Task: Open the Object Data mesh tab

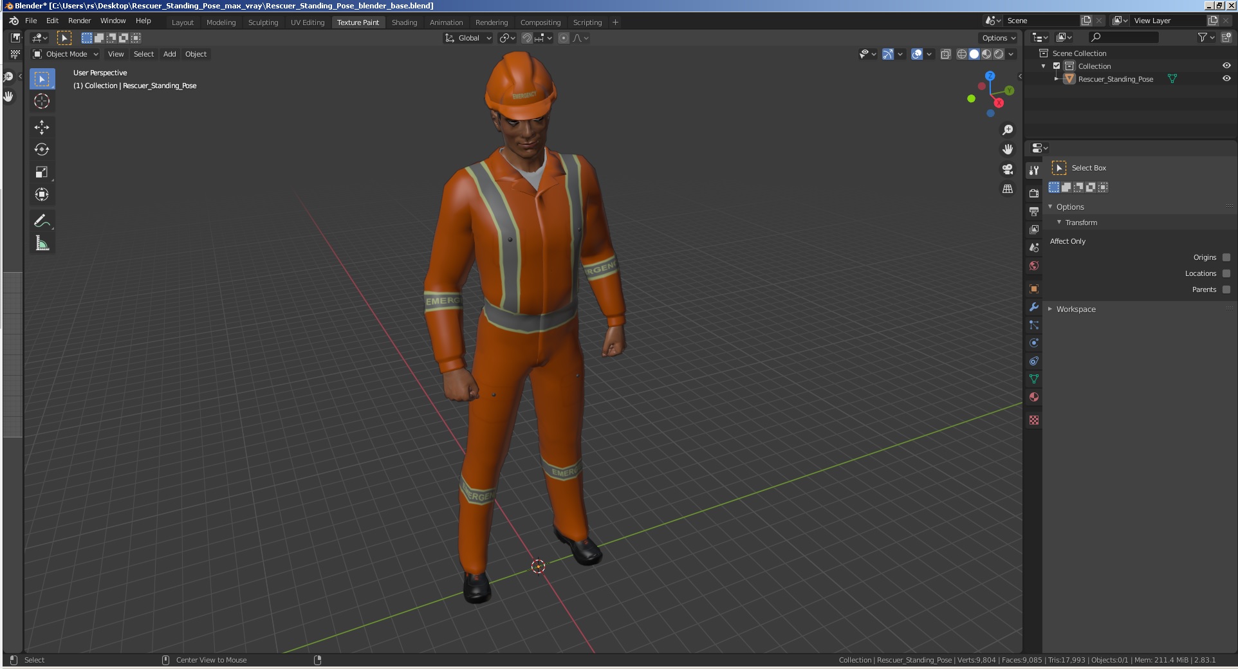Action: pyautogui.click(x=1034, y=379)
